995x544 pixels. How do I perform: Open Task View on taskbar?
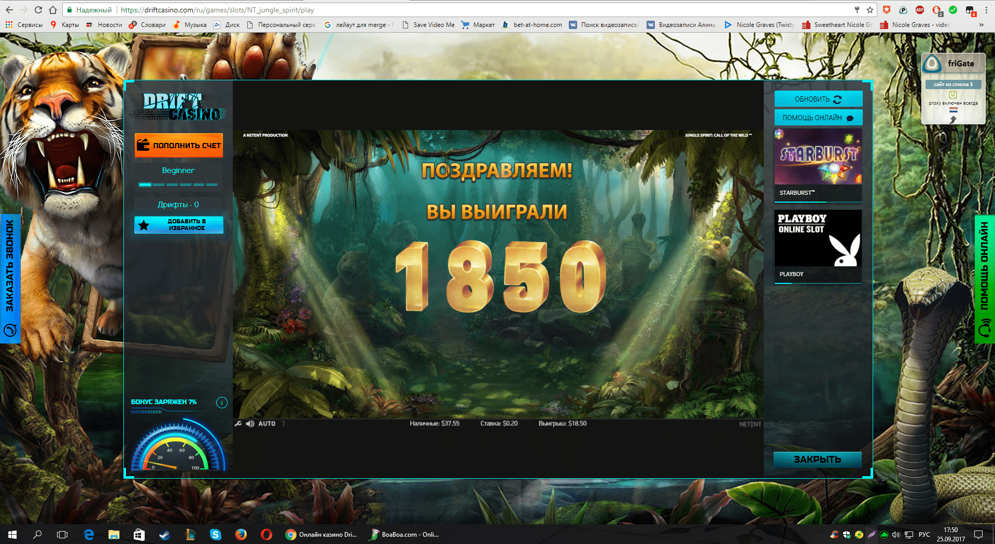tap(62, 534)
